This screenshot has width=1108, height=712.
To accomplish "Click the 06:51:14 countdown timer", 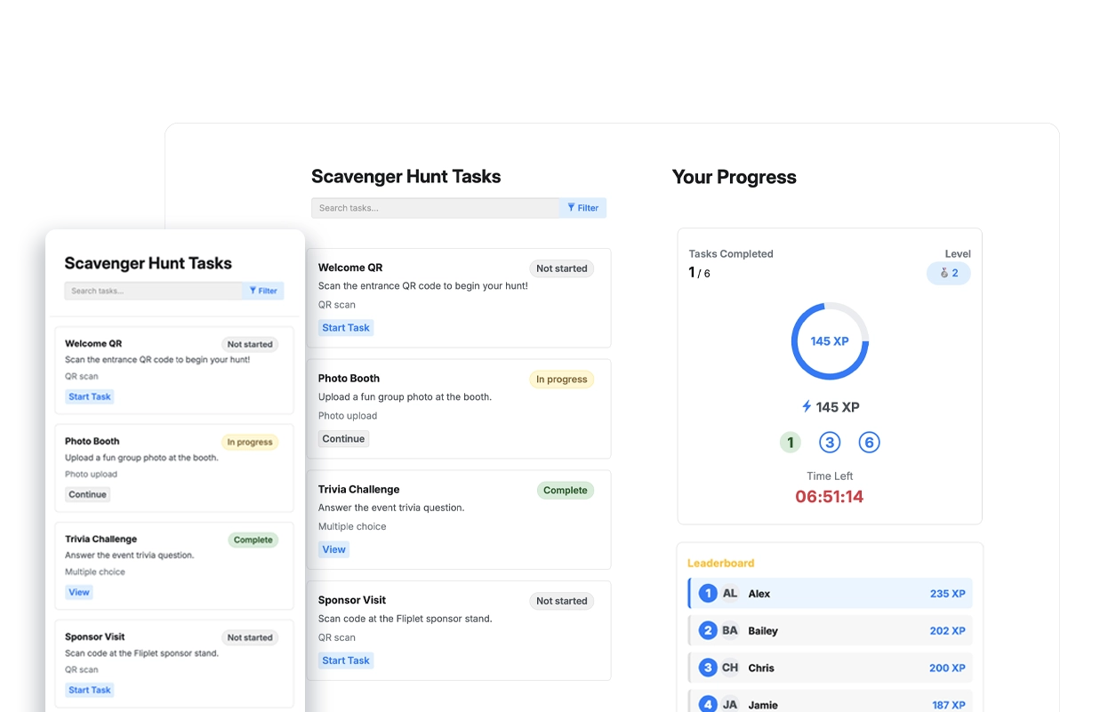I will click(x=830, y=497).
